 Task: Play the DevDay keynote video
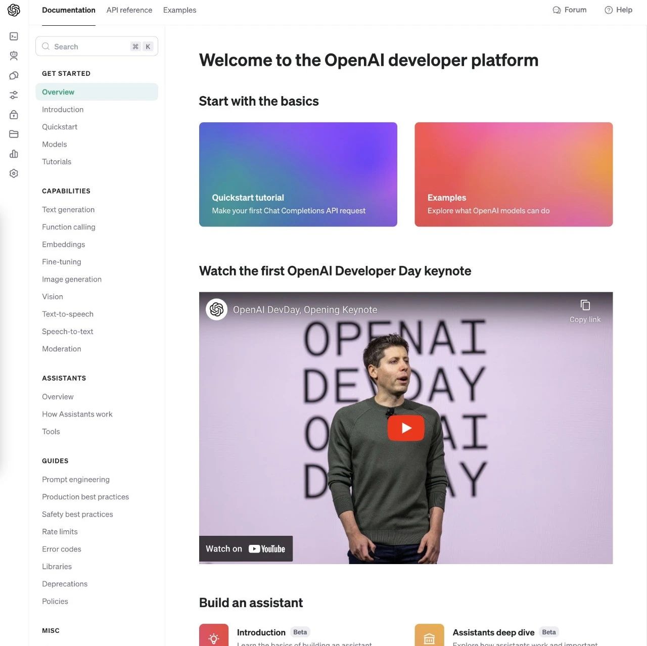tap(406, 428)
